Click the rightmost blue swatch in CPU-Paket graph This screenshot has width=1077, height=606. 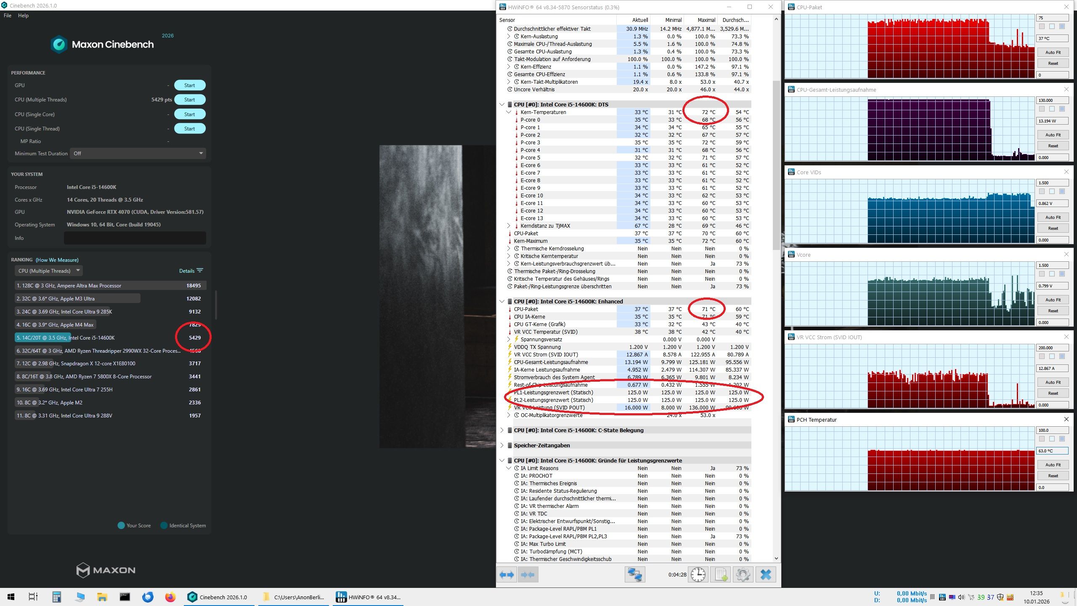click(1062, 27)
